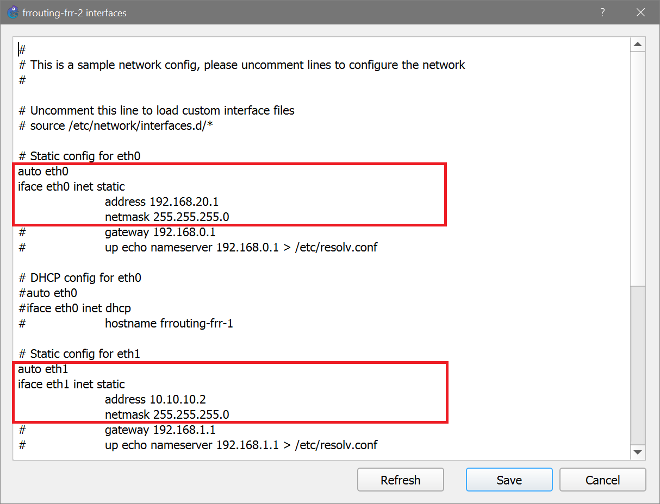Click the GNS3 icon in the title bar
The image size is (660, 504).
(x=12, y=12)
